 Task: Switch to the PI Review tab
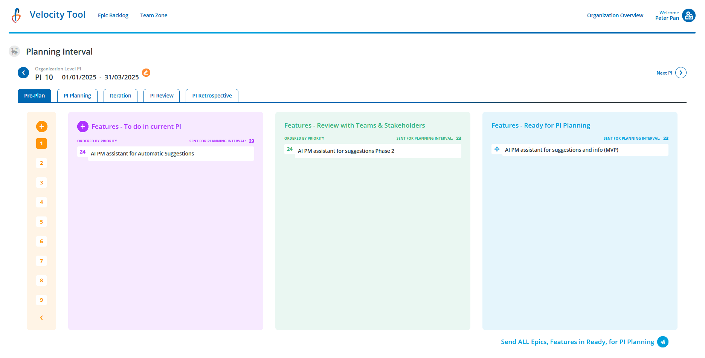click(x=162, y=96)
